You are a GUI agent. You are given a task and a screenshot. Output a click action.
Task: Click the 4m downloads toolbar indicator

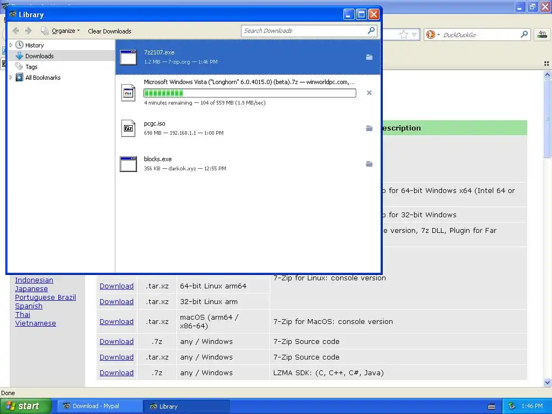coord(542,34)
